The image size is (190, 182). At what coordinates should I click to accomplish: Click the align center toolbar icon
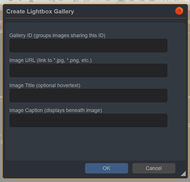coord(131,1)
